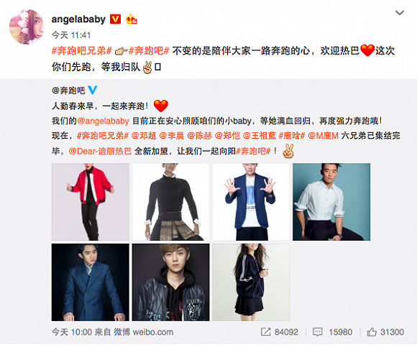Click the red verified V badge
Viewport: 417px width, 347px height.
tap(116, 19)
